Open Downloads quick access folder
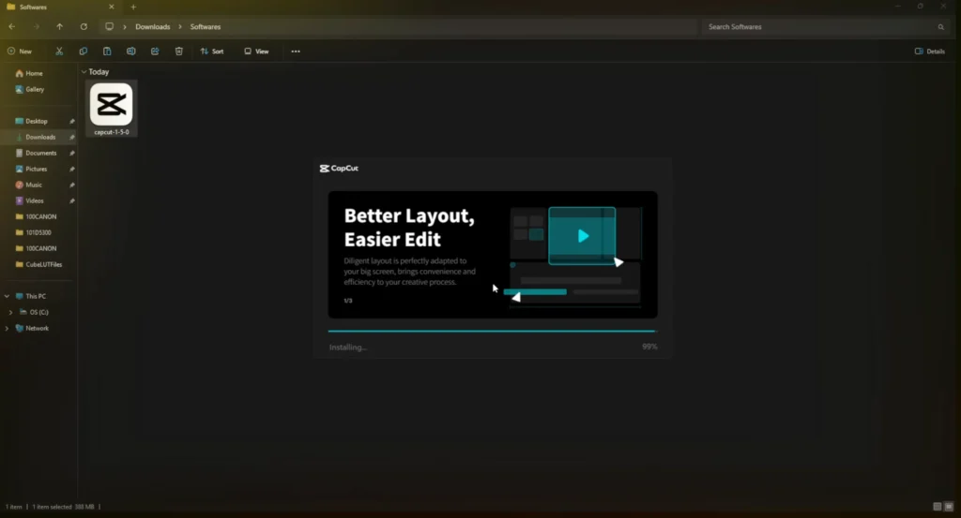The height and width of the screenshot is (518, 961). [x=39, y=137]
